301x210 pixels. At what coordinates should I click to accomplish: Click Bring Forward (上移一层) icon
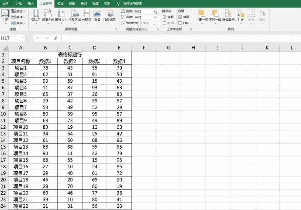click(202, 13)
